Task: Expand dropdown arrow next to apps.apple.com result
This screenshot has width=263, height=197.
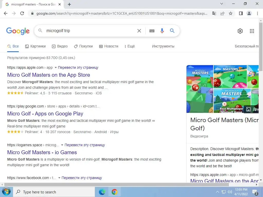Action: click(x=56, y=67)
